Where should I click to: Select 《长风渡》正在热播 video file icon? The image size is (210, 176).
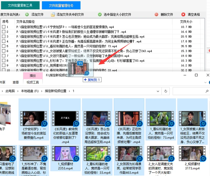point(129,119)
